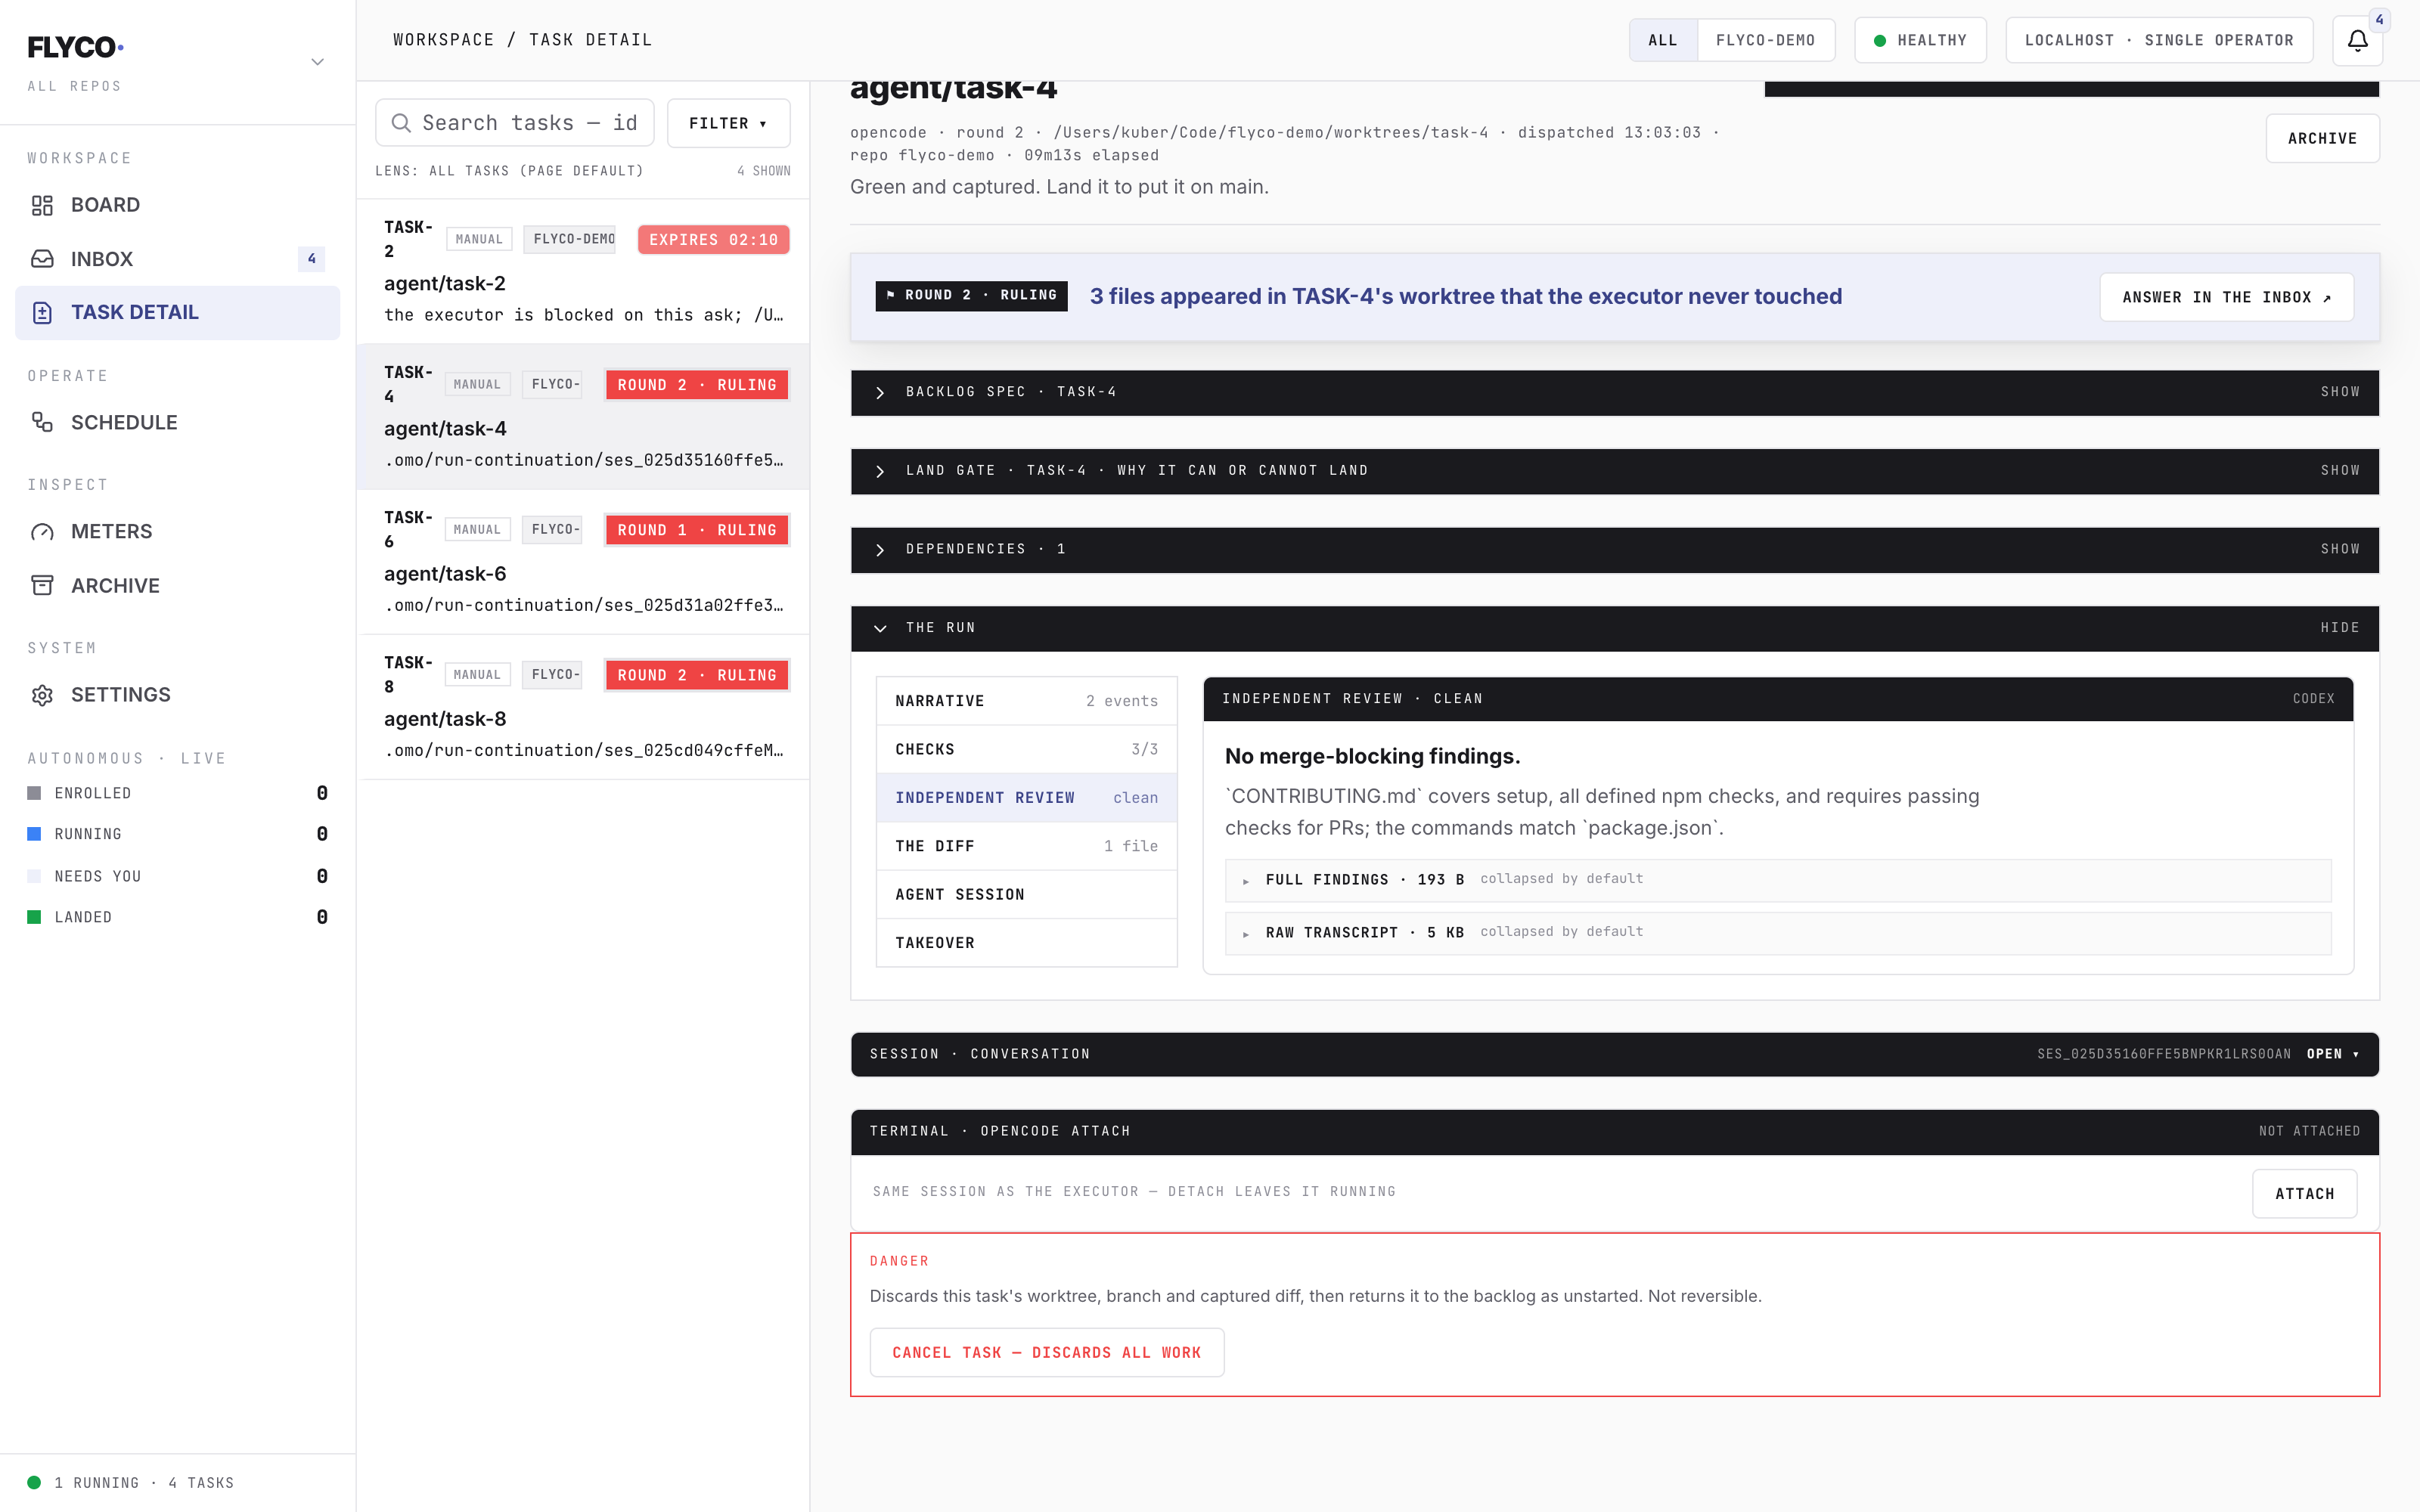Click Round 1 Ruling badge on TASK-6
Image resolution: width=2420 pixels, height=1512 pixels.
click(x=696, y=530)
